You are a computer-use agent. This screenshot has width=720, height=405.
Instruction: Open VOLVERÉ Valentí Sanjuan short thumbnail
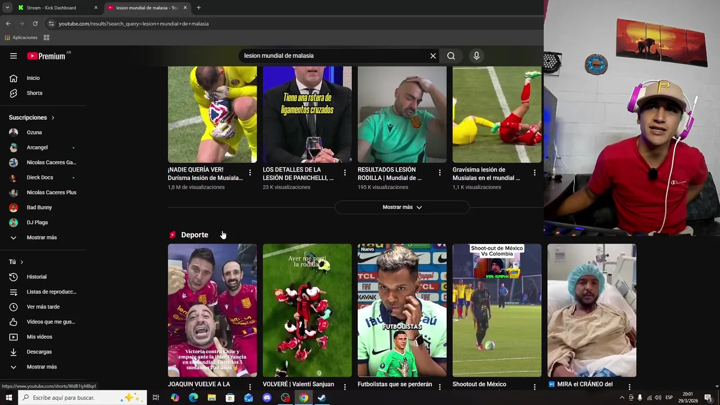[x=307, y=310]
